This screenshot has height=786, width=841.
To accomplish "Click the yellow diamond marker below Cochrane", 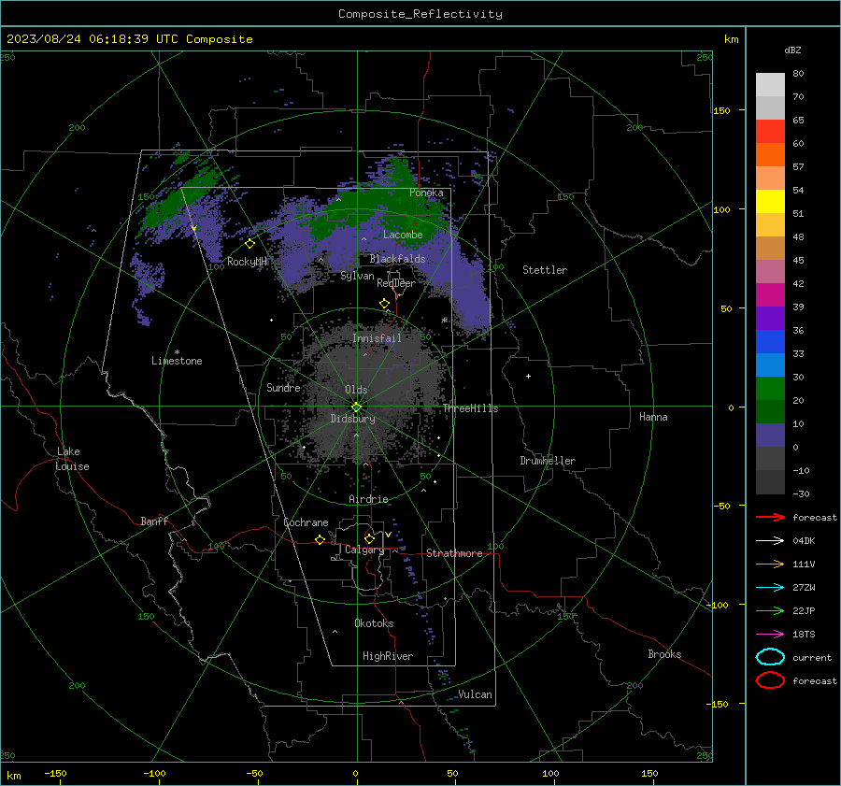I will [x=320, y=539].
